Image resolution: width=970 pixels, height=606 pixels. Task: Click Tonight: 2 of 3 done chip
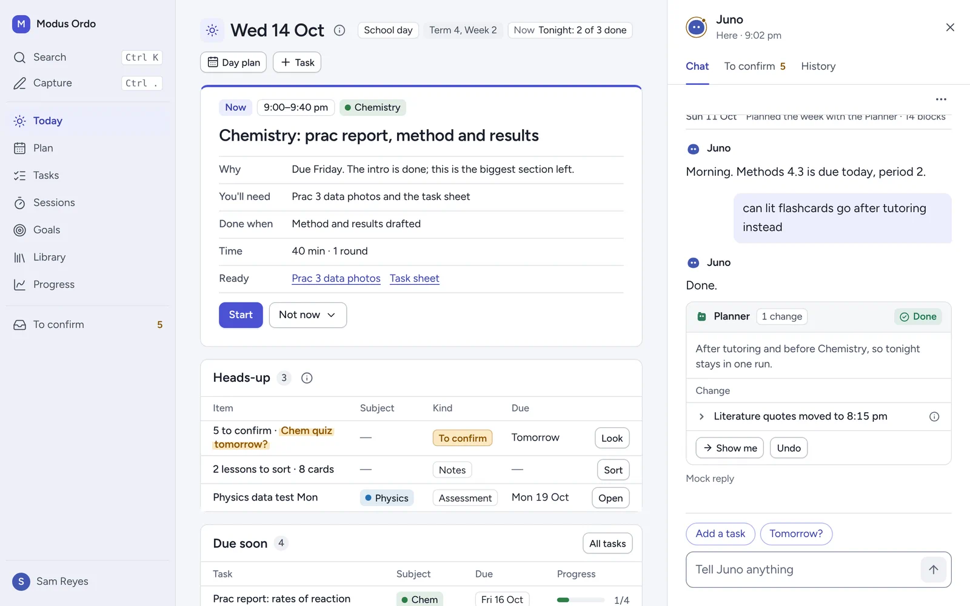pos(570,30)
